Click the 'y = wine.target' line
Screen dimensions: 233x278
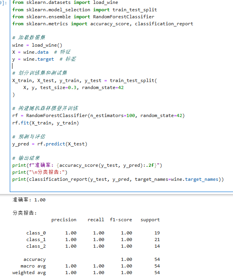[44, 59]
